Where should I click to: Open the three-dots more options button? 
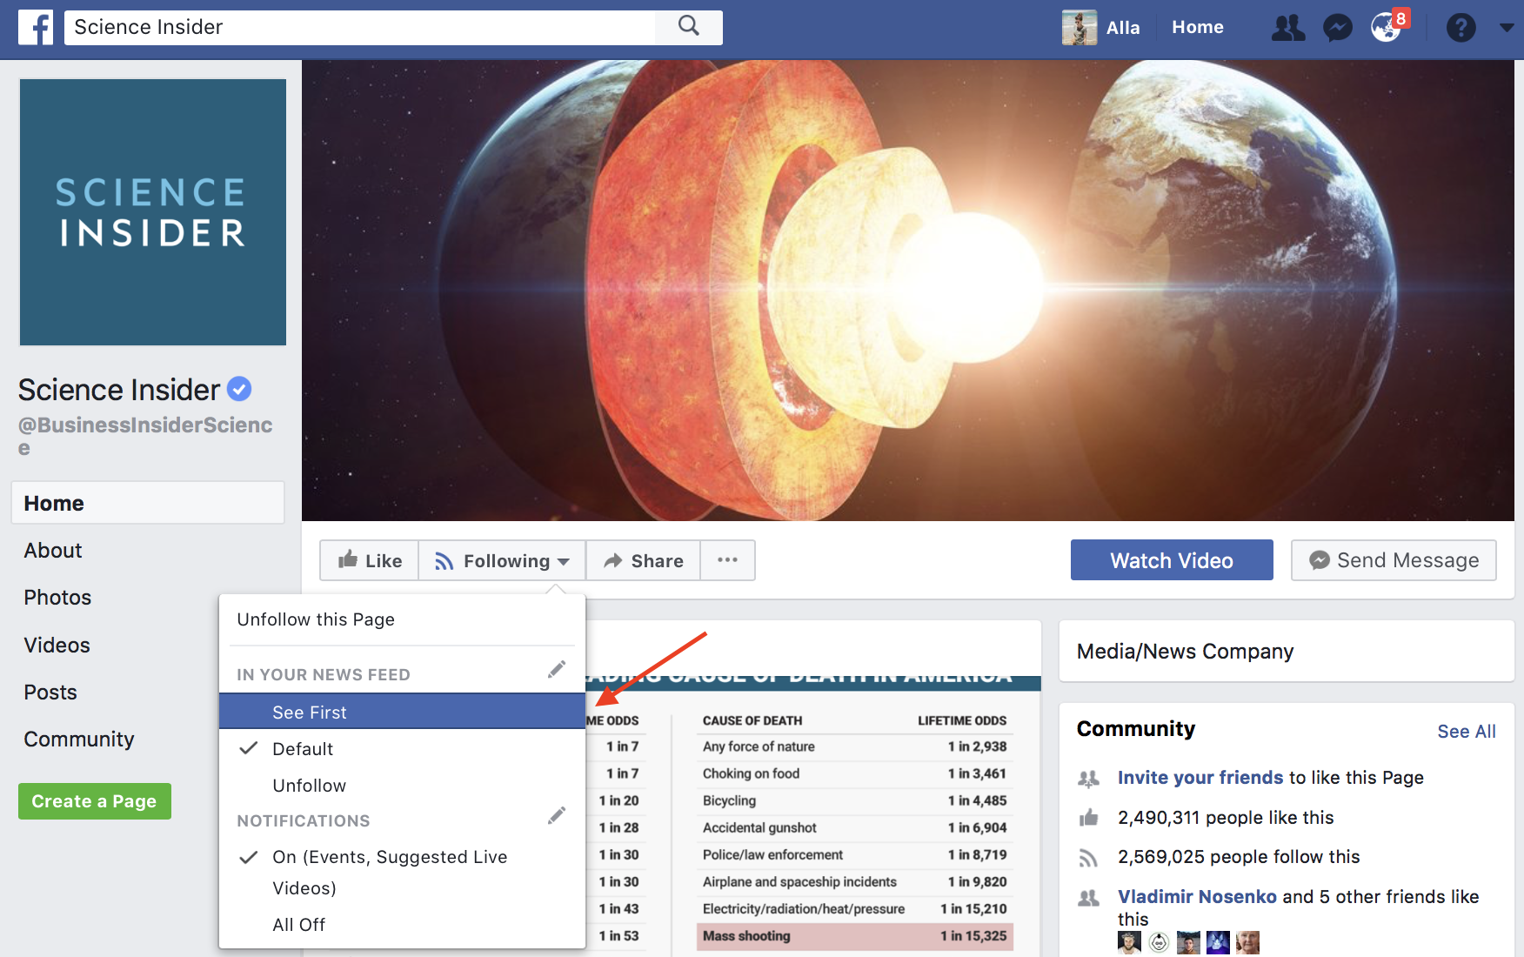727,560
